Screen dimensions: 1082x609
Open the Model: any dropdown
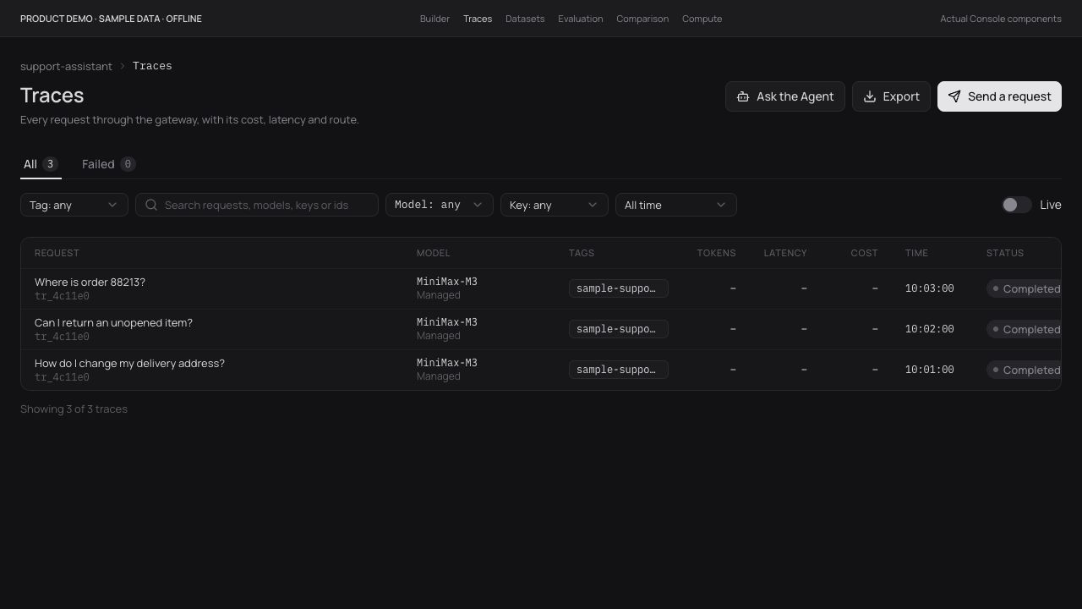point(440,205)
